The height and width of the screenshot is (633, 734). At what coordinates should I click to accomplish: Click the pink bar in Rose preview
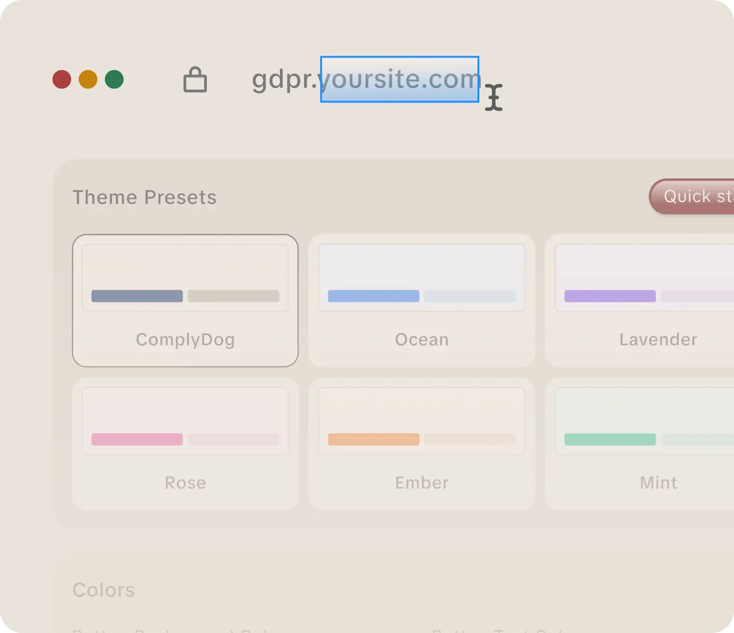click(137, 439)
